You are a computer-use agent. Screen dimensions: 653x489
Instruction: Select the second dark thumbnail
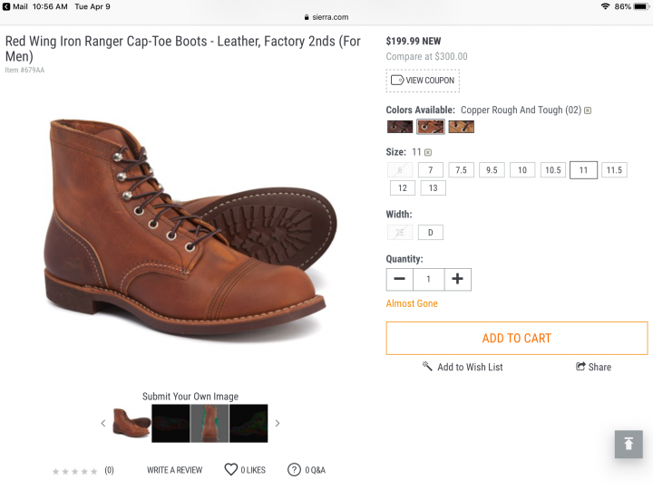tap(171, 423)
